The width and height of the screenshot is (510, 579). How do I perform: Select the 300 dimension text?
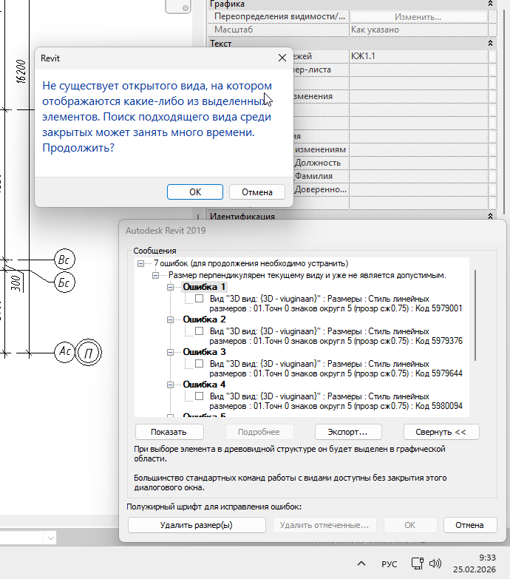coord(16,283)
